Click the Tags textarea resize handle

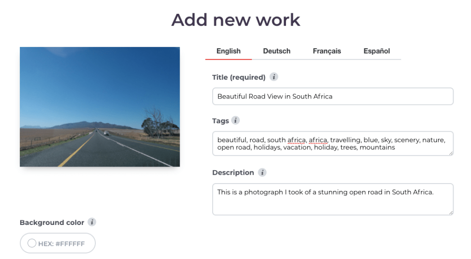[x=451, y=153]
